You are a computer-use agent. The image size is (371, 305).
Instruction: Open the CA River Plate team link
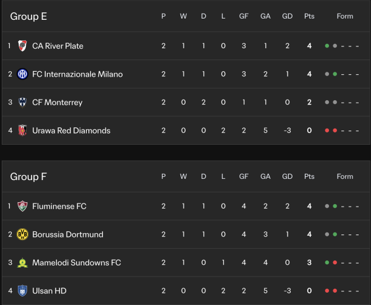[x=58, y=46]
